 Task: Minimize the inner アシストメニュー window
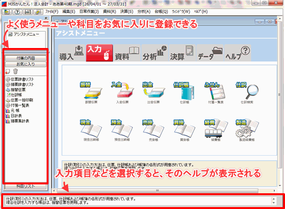point(260,22)
